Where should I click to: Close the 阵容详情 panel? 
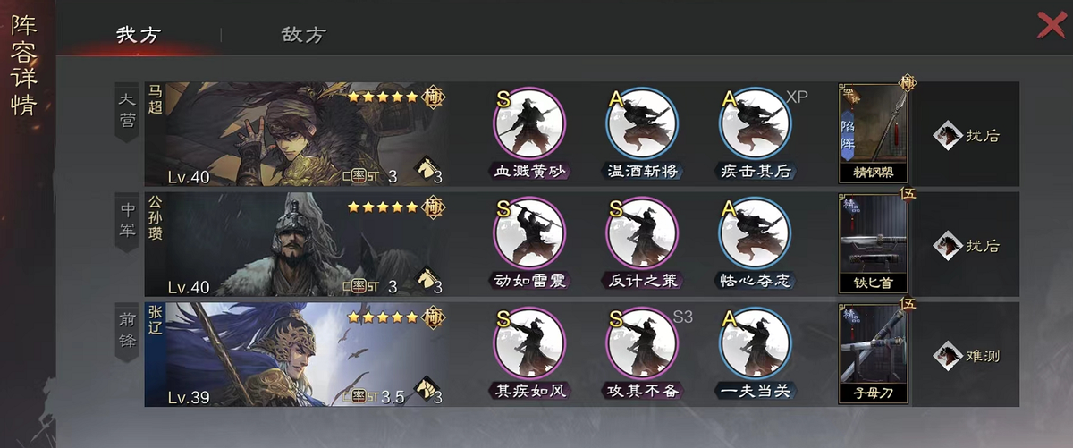(x=1051, y=25)
